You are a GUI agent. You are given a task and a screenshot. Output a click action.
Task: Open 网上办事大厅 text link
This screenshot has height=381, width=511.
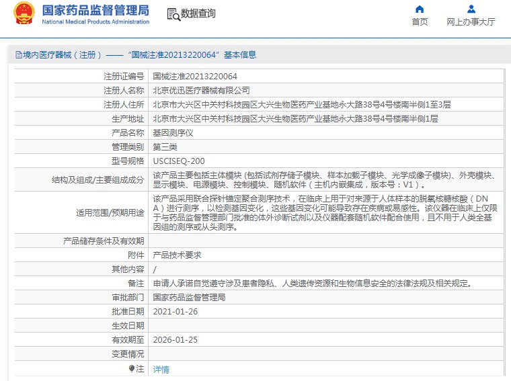[x=471, y=22]
